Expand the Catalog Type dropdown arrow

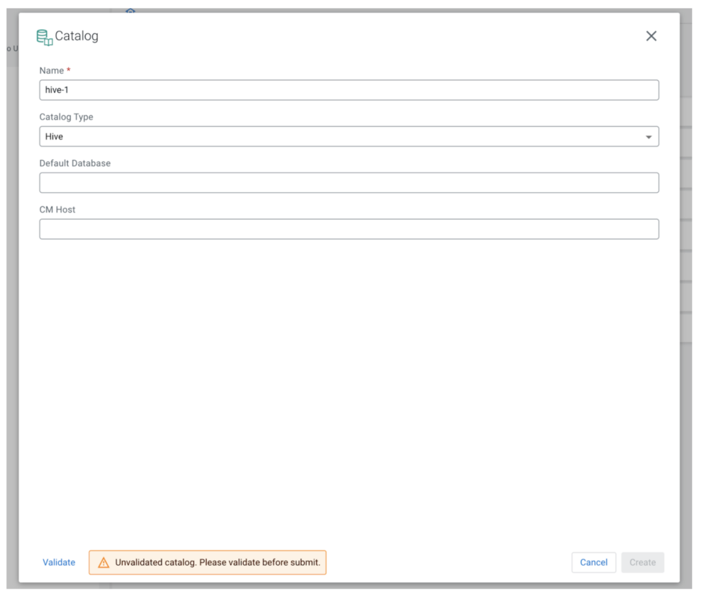click(648, 137)
